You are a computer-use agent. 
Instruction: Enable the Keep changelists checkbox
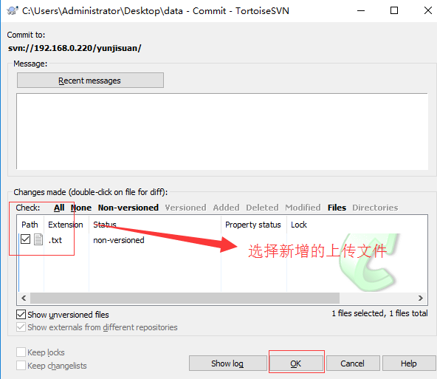[x=21, y=365]
